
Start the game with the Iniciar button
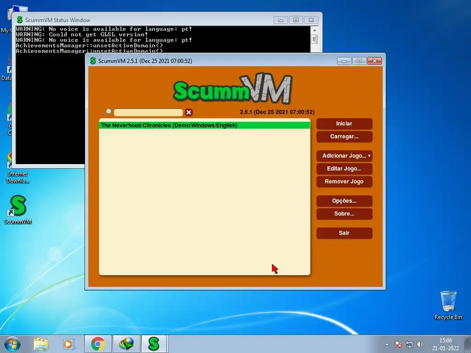(x=344, y=124)
